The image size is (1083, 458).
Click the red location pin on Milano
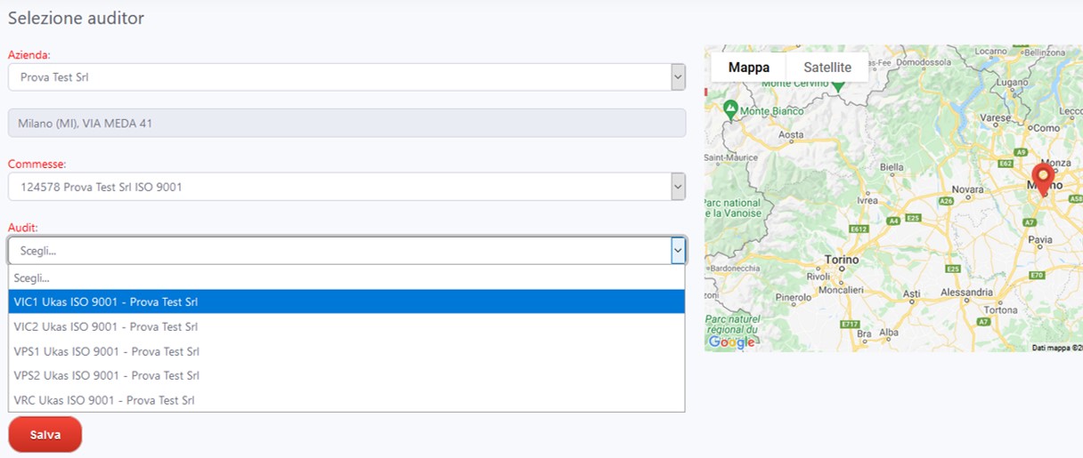pyautogui.click(x=1042, y=176)
